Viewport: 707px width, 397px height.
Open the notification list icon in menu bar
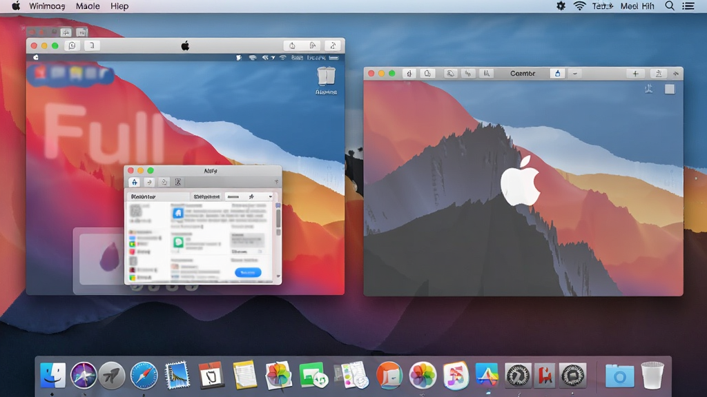(688, 6)
